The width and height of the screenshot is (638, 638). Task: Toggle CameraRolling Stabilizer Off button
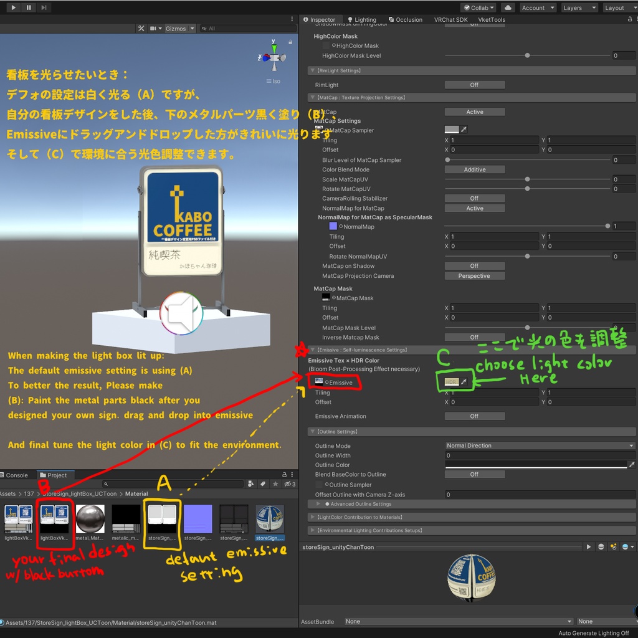(x=474, y=198)
